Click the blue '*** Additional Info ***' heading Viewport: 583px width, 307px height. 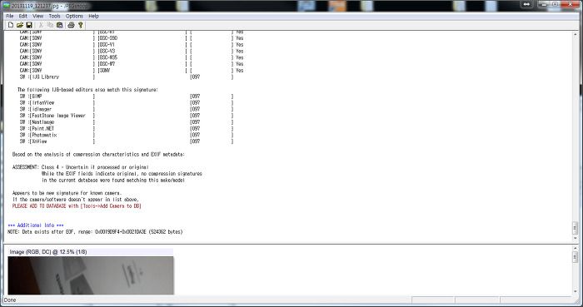[36, 225]
